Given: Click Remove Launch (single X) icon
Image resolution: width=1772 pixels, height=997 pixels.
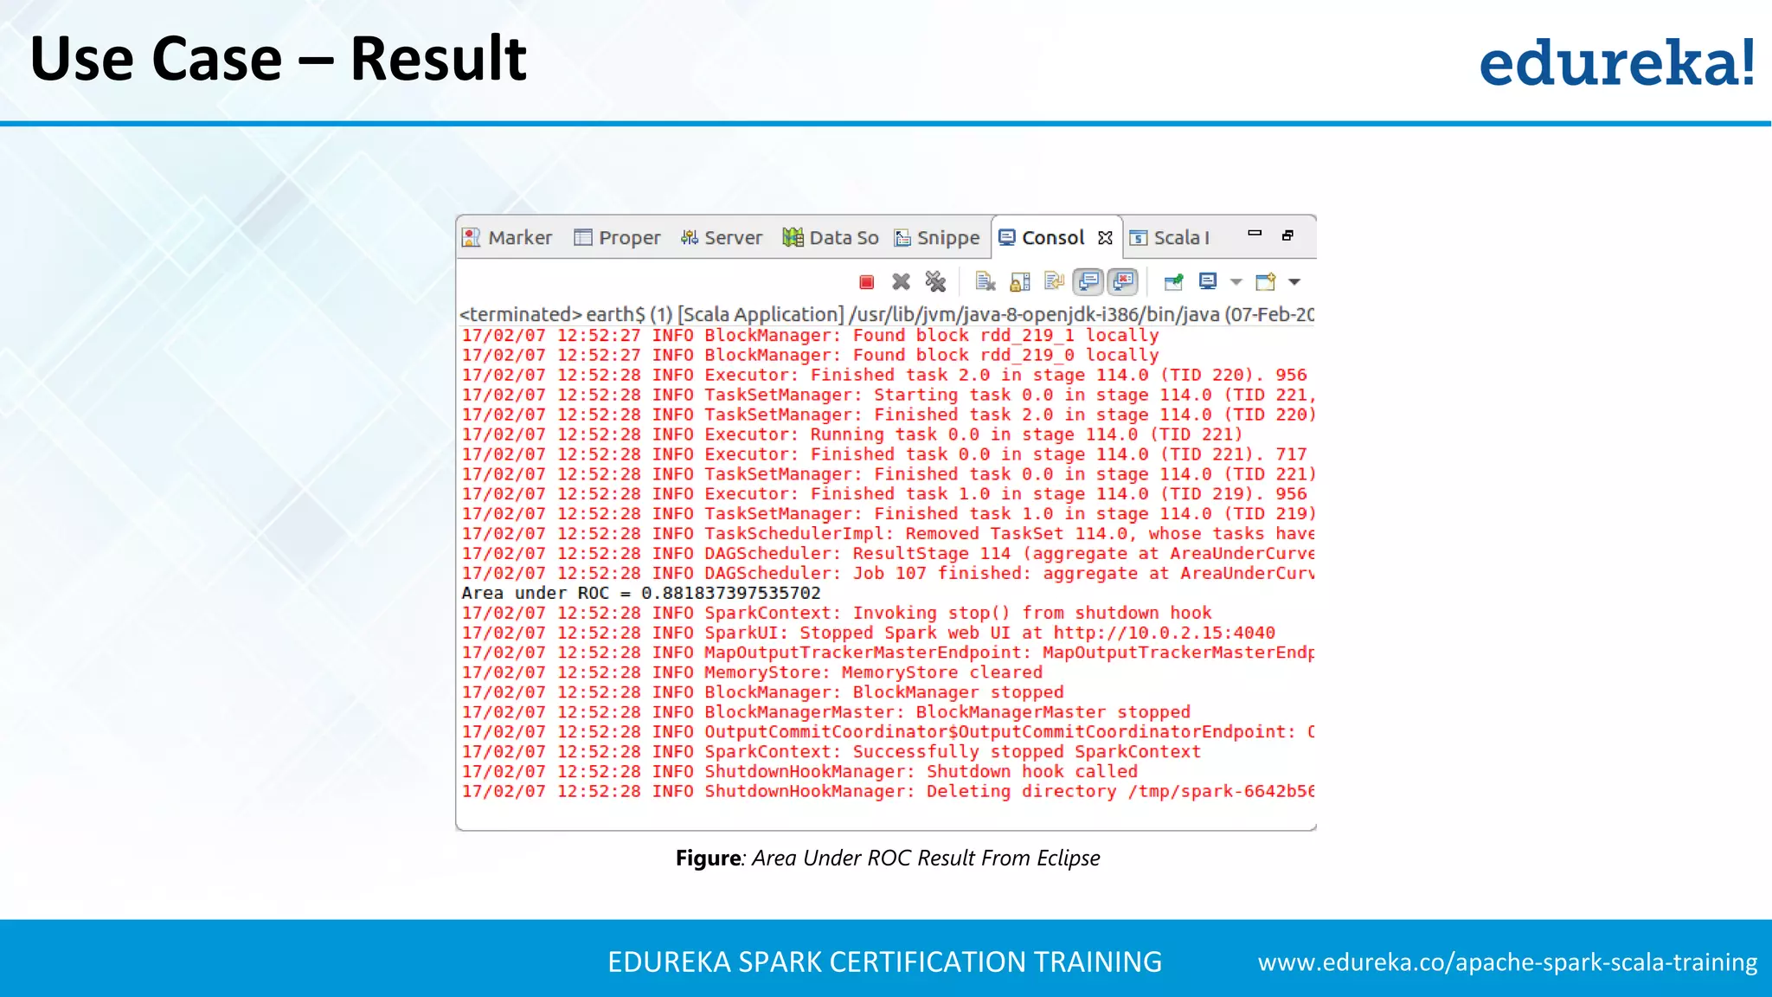Looking at the screenshot, I should coord(901,282).
